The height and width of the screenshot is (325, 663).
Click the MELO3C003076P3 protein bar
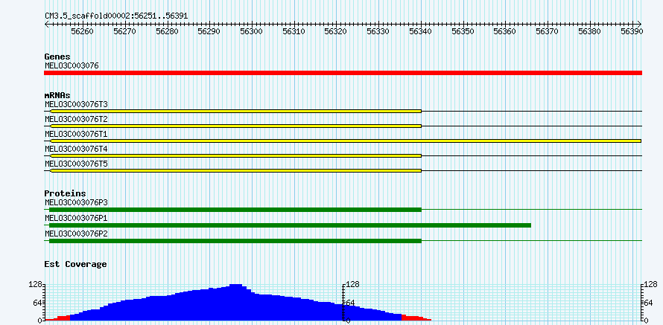[x=235, y=210]
